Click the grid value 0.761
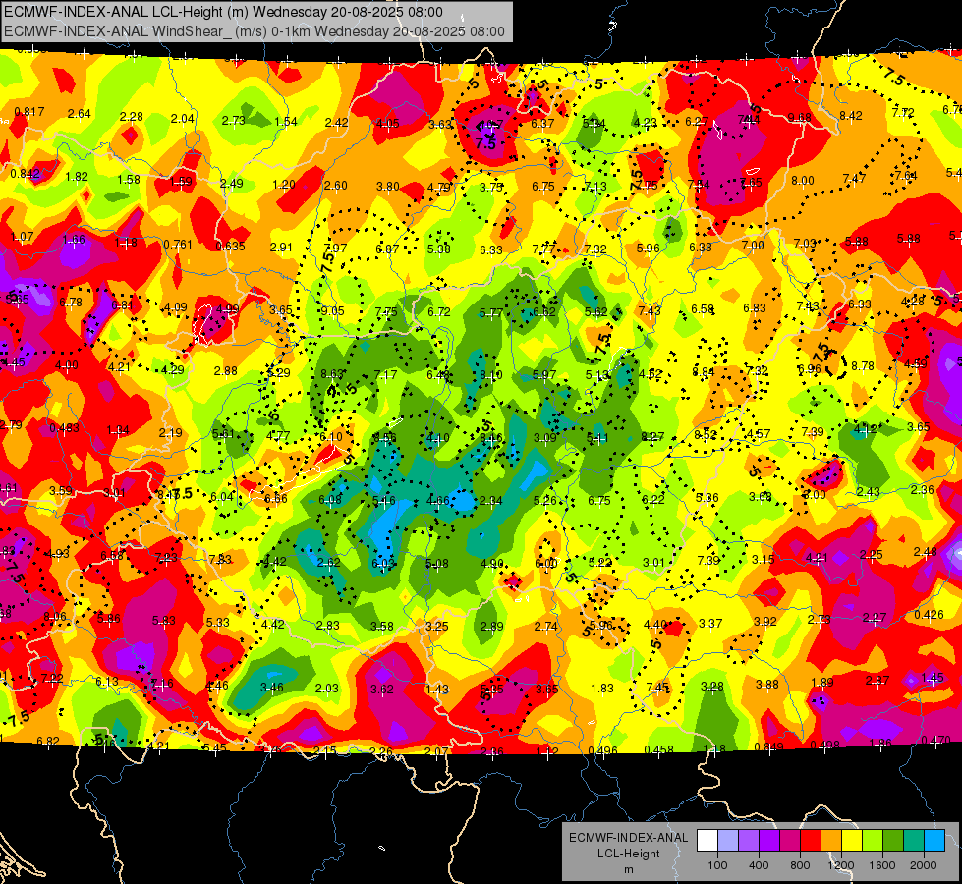The image size is (962, 884). pyautogui.click(x=178, y=245)
